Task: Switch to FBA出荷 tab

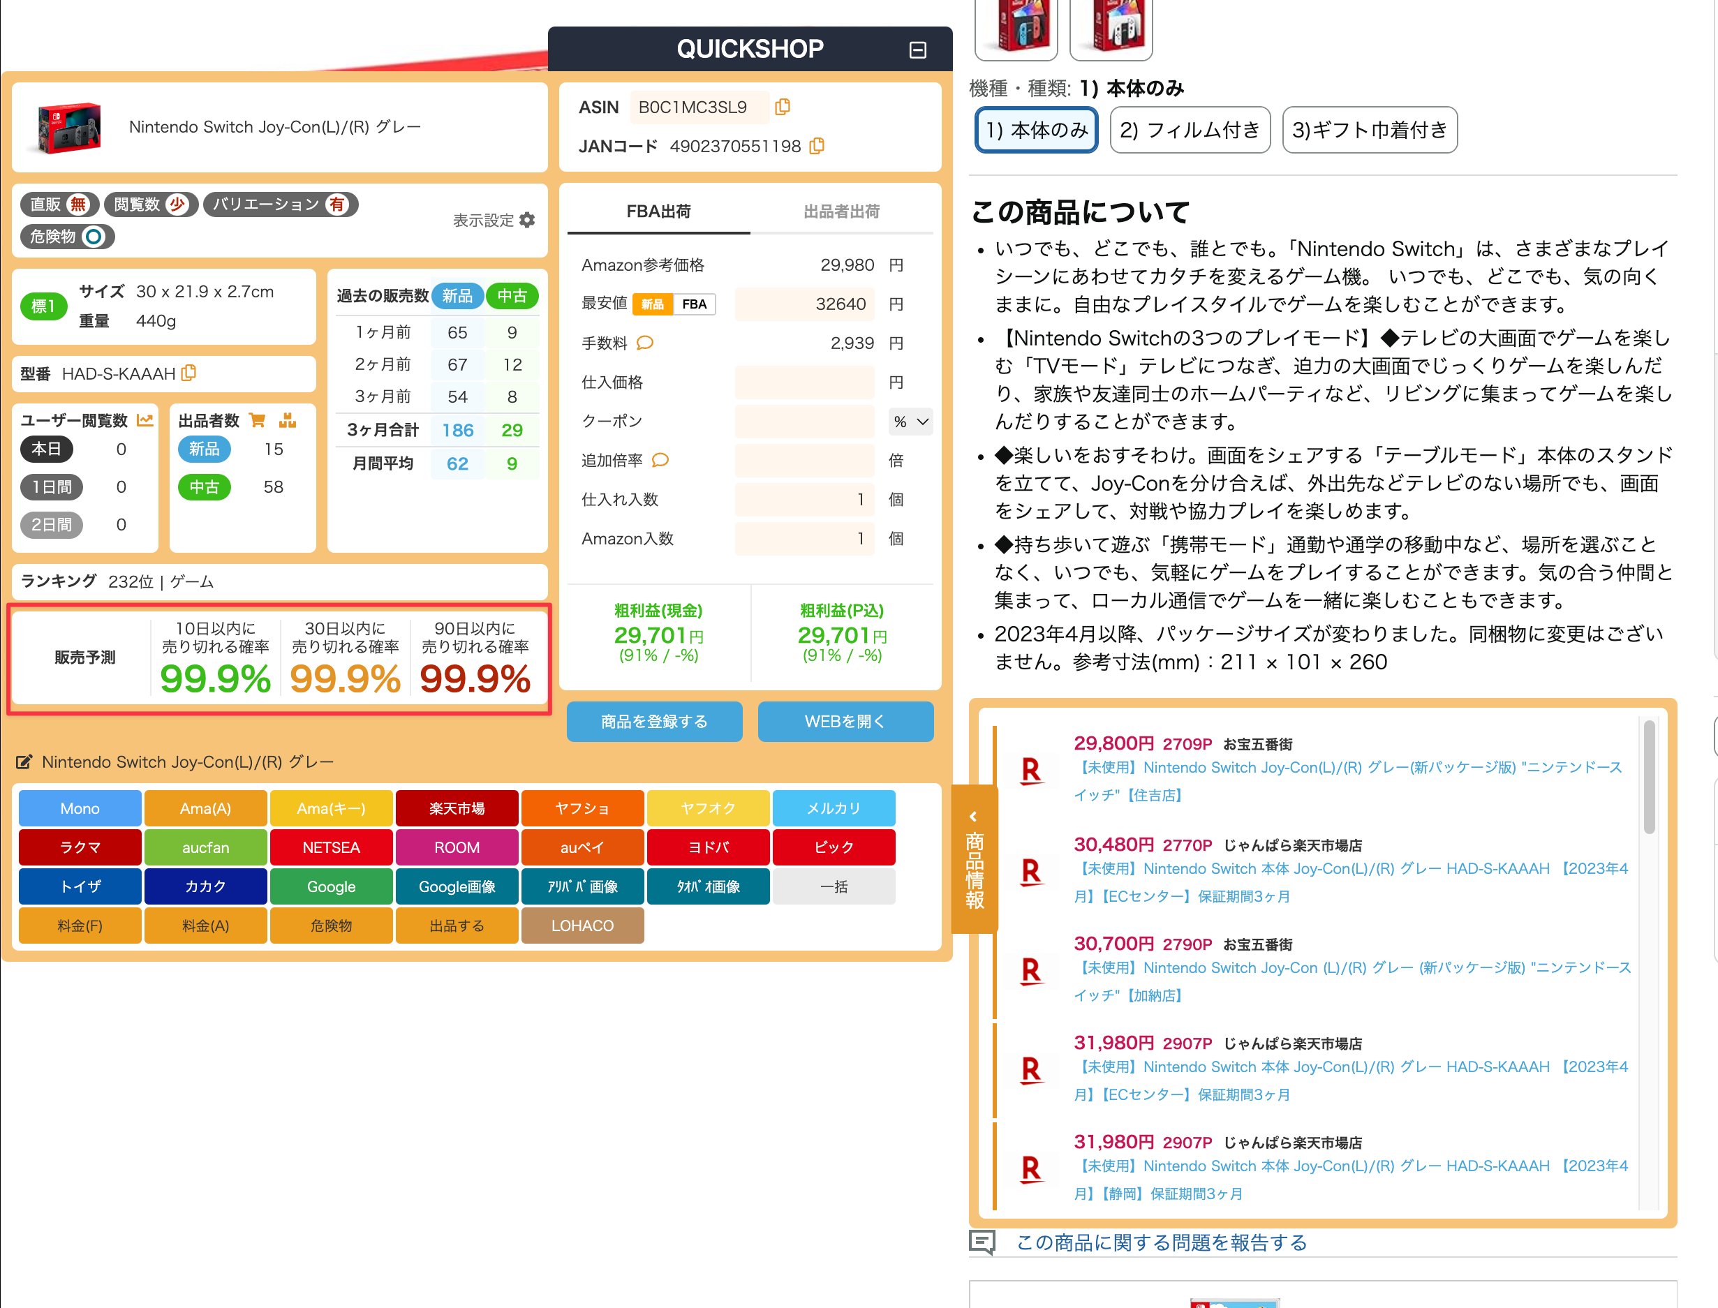Action: (x=659, y=211)
